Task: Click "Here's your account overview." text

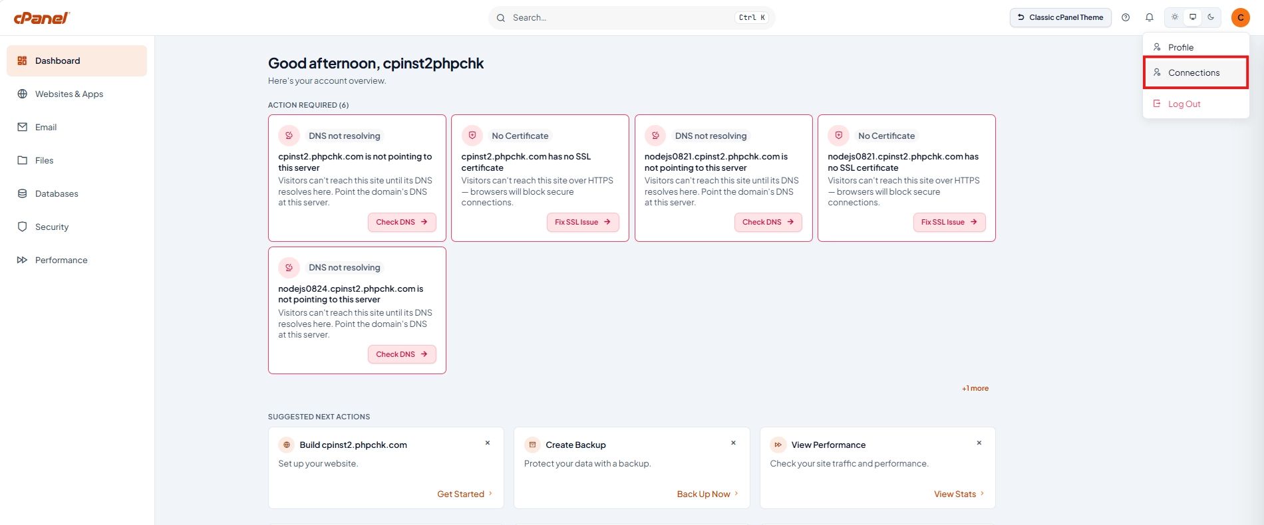Action: (327, 81)
